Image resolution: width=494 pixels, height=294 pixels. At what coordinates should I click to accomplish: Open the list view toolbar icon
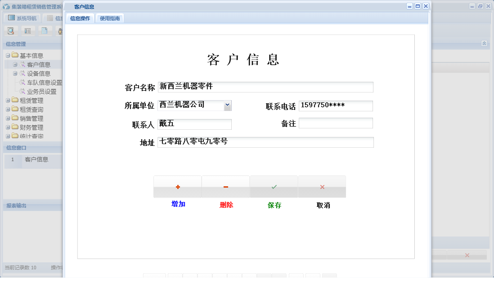pos(27,31)
